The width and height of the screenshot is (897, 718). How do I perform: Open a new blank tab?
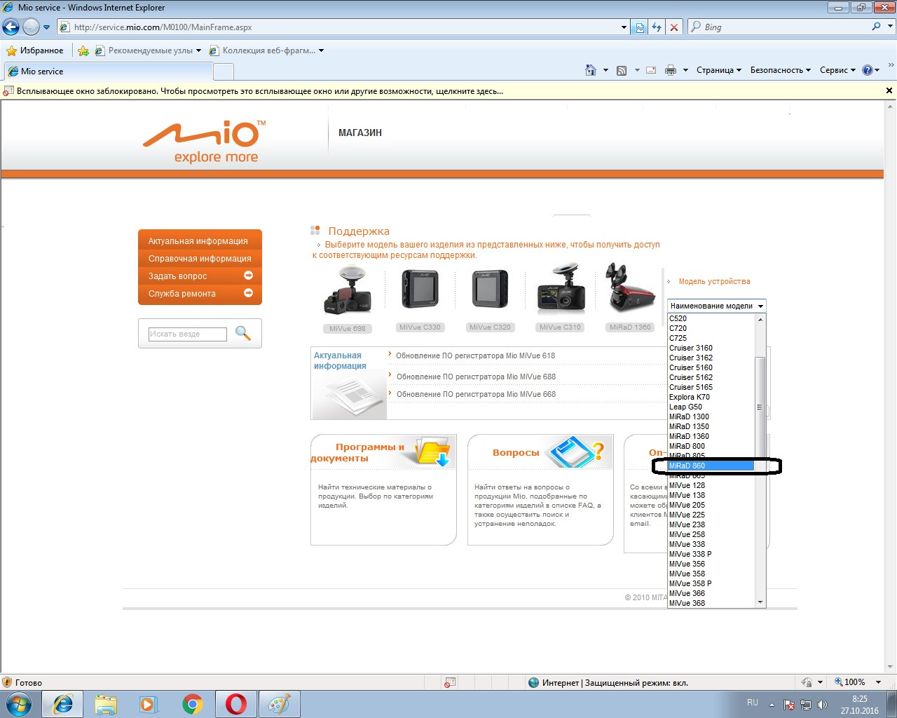224,72
